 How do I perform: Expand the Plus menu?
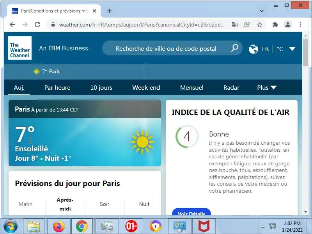click(x=267, y=87)
